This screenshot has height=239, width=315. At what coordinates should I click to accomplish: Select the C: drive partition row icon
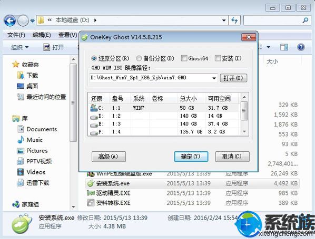pos(94,108)
